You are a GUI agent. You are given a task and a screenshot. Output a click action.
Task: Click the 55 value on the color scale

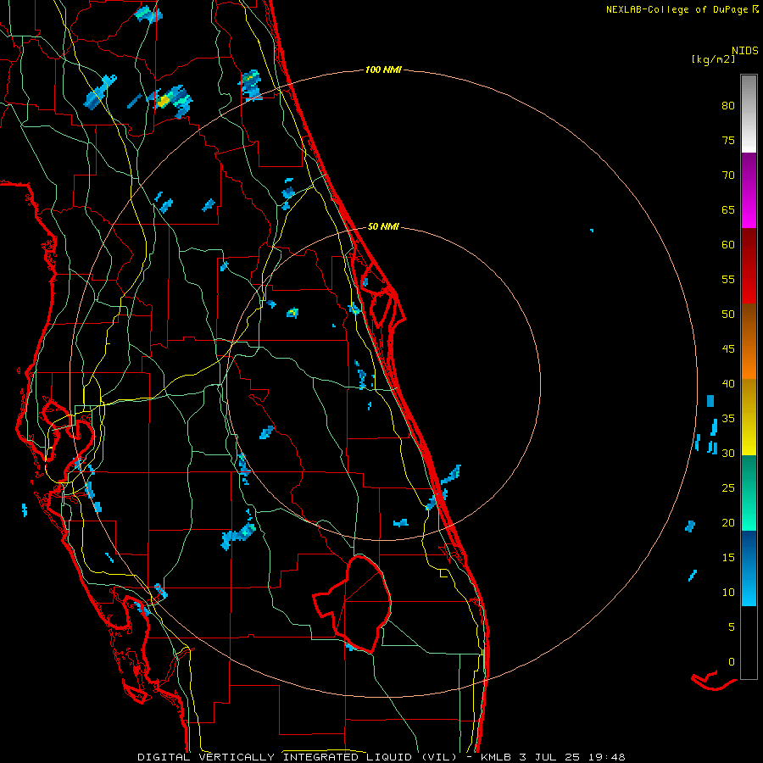[728, 280]
